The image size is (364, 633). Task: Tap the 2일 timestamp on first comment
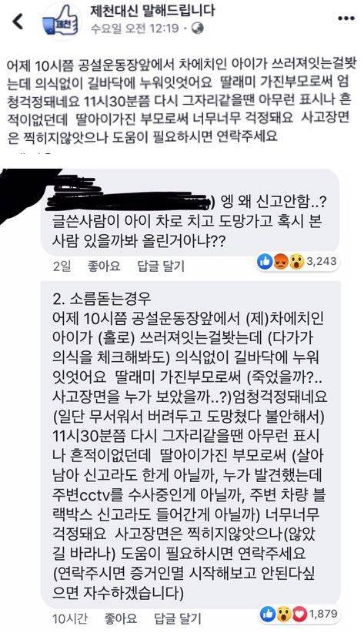pos(62,266)
